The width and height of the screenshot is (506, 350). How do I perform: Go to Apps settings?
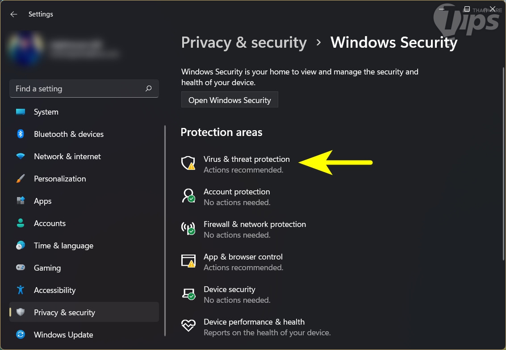click(43, 201)
